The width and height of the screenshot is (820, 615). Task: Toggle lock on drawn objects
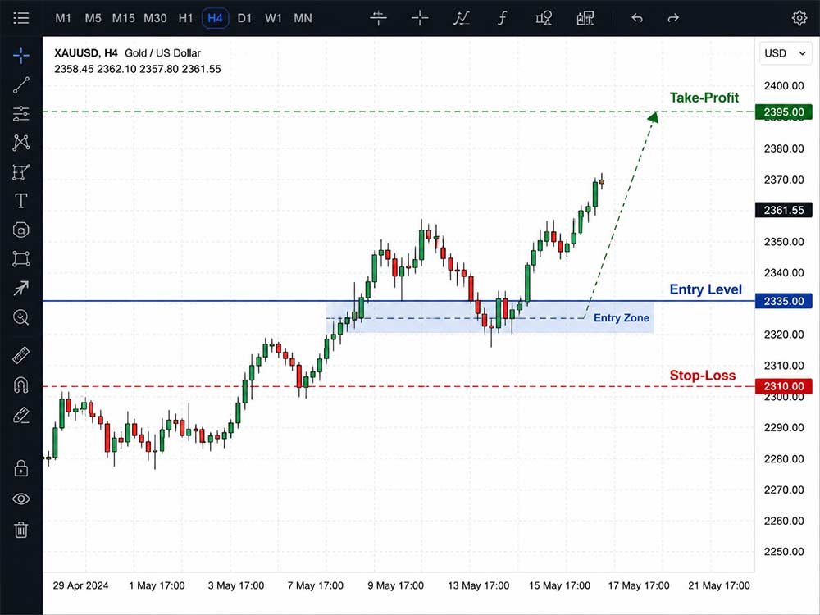21,468
